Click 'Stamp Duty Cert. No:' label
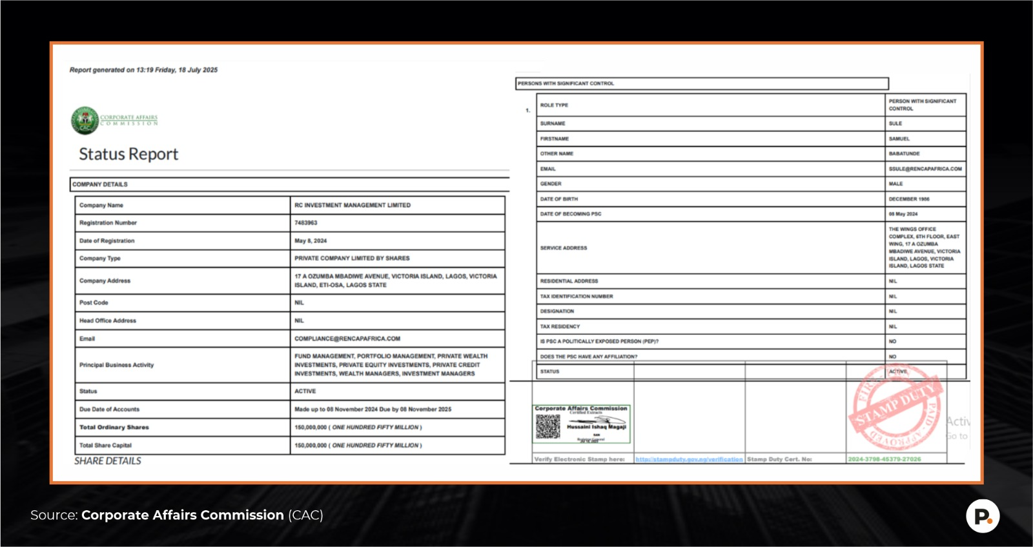Image resolution: width=1033 pixels, height=547 pixels. (x=779, y=459)
